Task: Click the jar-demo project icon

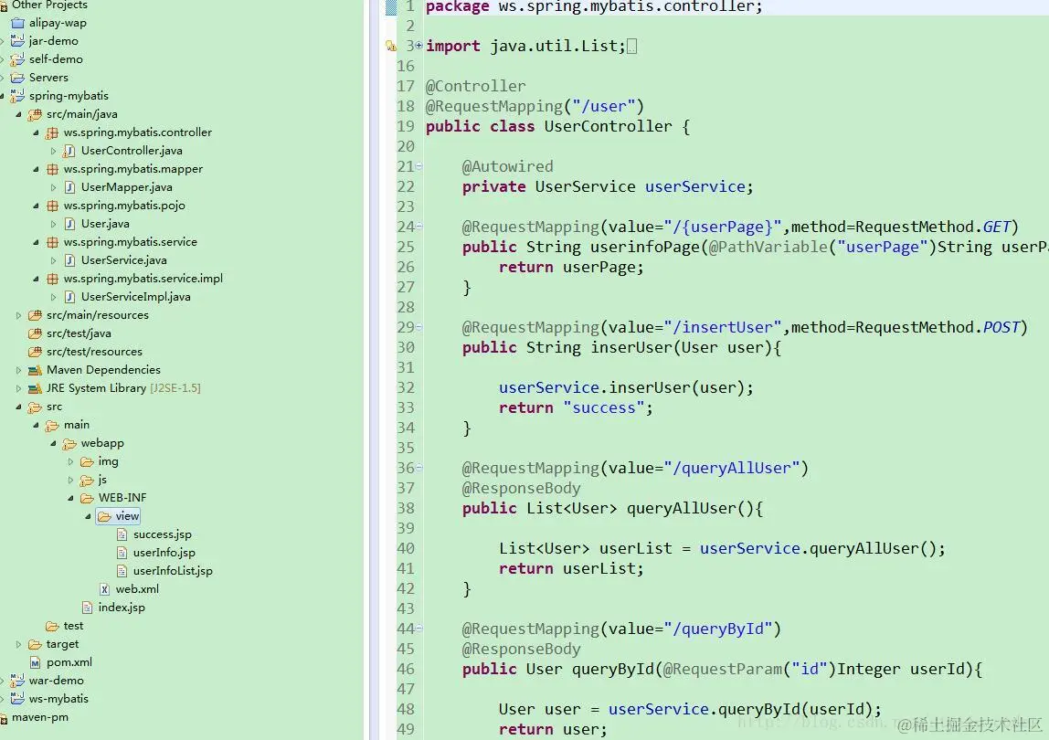Action: coord(17,41)
